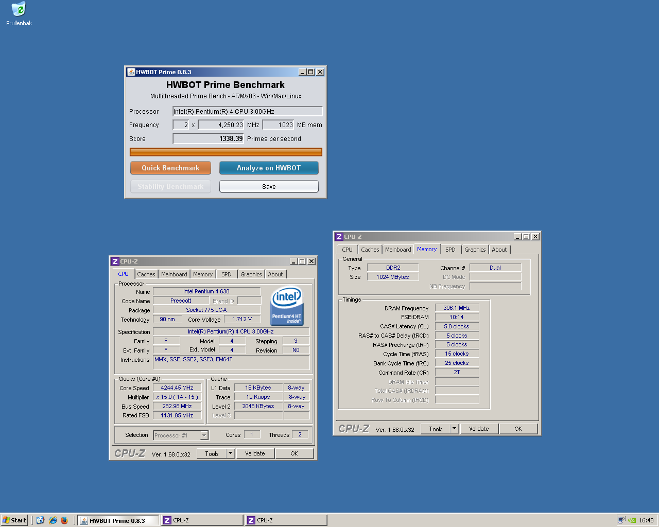Minimize the HWBOT Prime window
659x527 pixels.
(302, 72)
